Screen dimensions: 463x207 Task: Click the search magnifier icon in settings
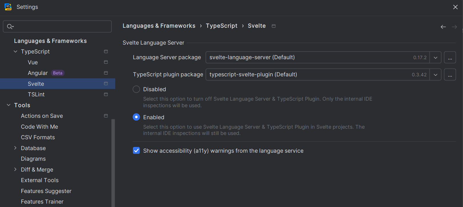click(10, 27)
